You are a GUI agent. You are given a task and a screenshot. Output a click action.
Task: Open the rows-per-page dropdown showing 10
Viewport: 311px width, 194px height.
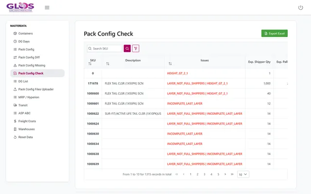click(243, 175)
